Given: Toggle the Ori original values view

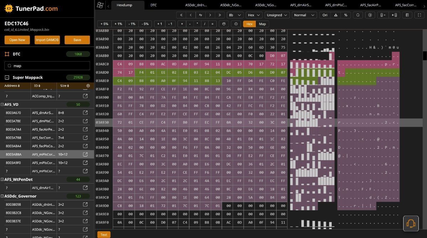Looking at the screenshot, I should tap(325, 15).
